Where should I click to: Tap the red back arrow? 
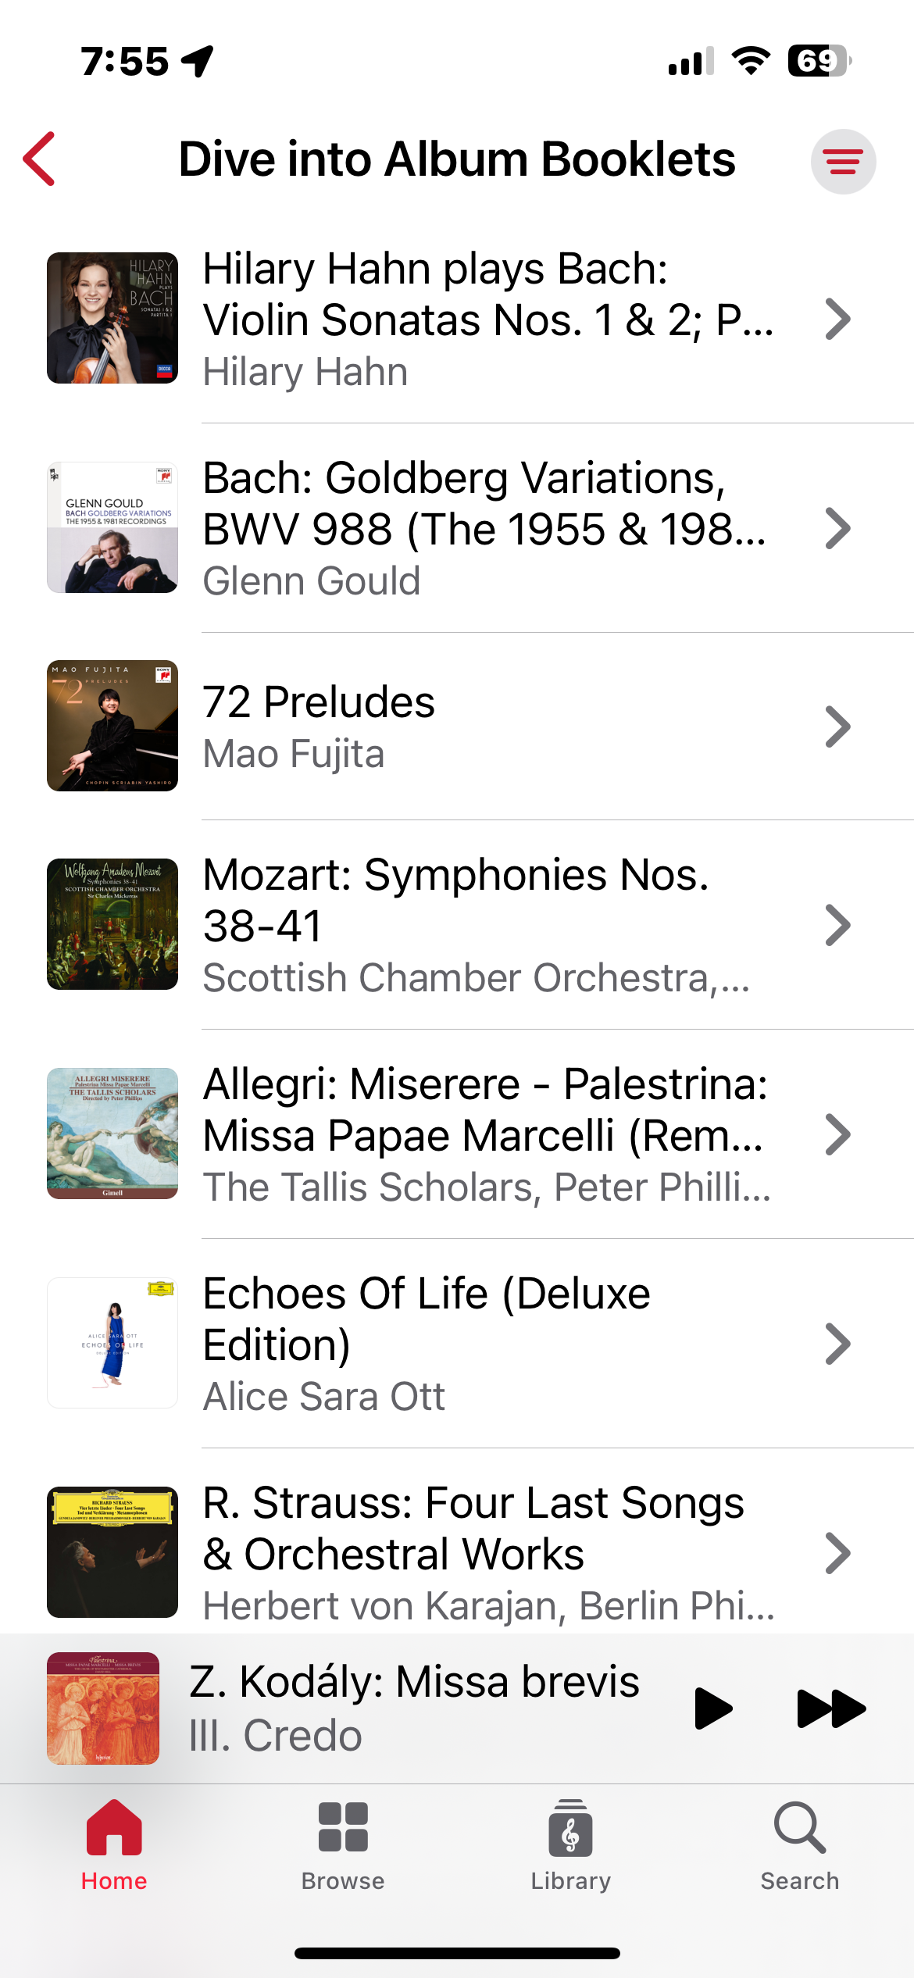click(40, 159)
